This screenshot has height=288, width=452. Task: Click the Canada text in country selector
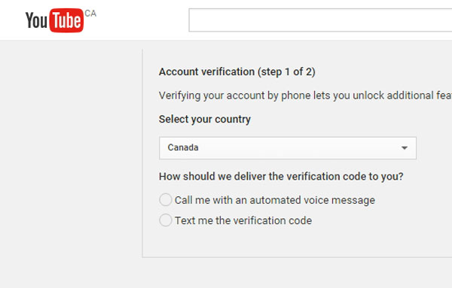click(x=183, y=147)
